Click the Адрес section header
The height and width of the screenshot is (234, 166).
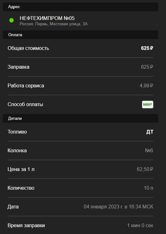(x=81, y=7)
